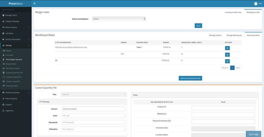Viewport: 264px width, 137px height.
Task: Click the Settings laptop icon
Action: (x=3, y=45)
